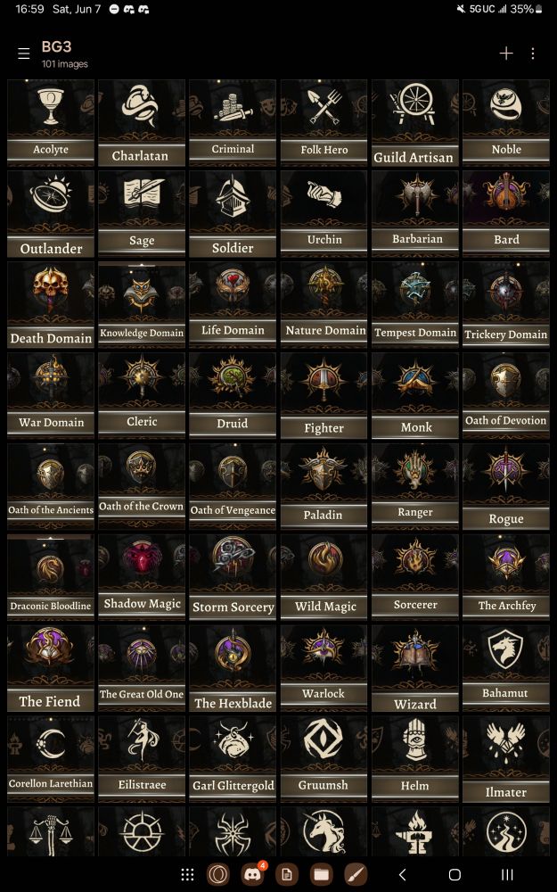Tap the plus add-images icon

point(506,54)
